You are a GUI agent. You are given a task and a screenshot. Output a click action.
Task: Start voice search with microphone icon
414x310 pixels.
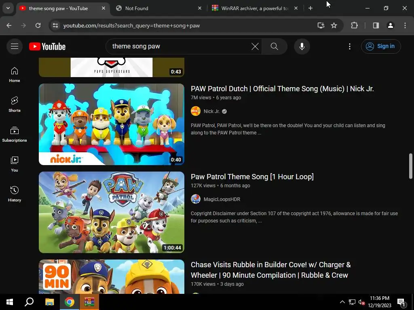click(302, 46)
